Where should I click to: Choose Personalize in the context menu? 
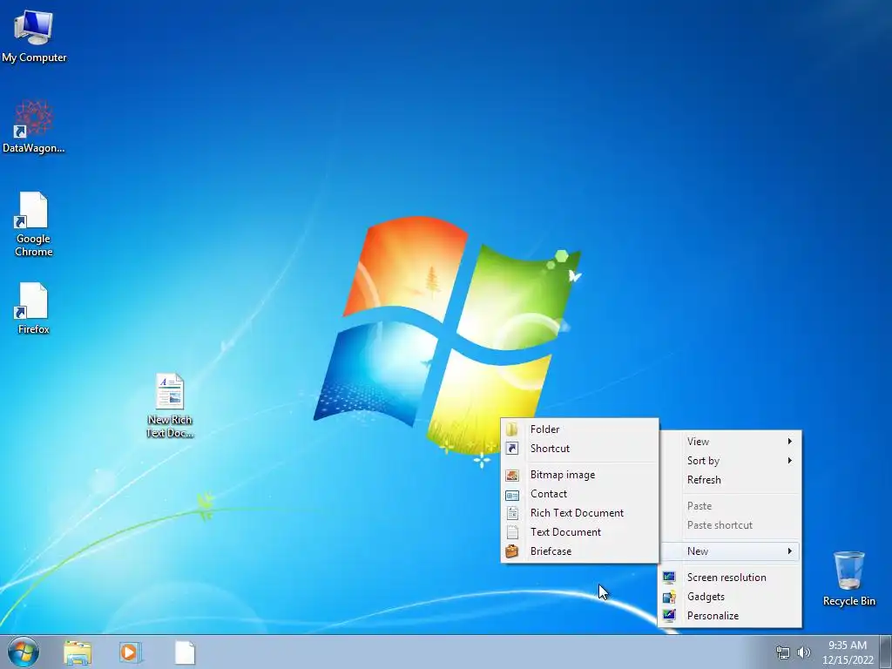pos(730,616)
